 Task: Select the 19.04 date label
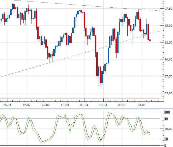coord(103,105)
